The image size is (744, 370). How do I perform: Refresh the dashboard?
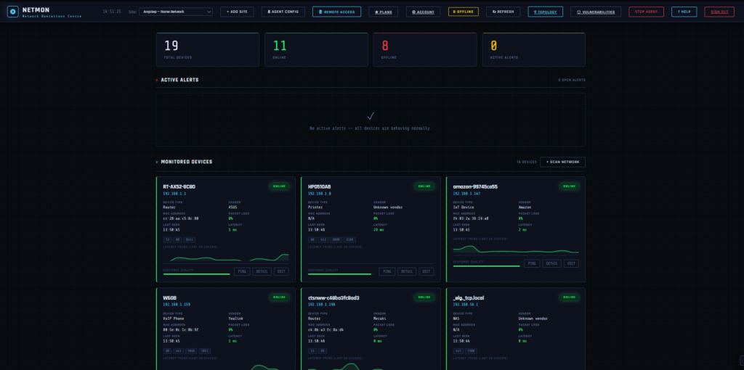pyautogui.click(x=503, y=12)
